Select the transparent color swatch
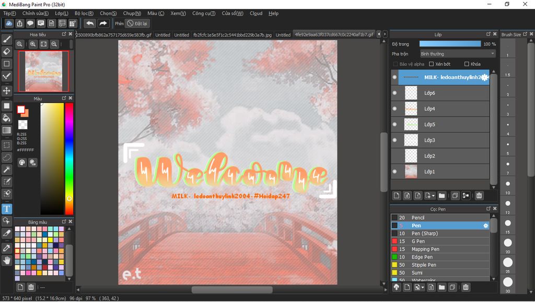Screen dimensions: 535x302 point(22,124)
